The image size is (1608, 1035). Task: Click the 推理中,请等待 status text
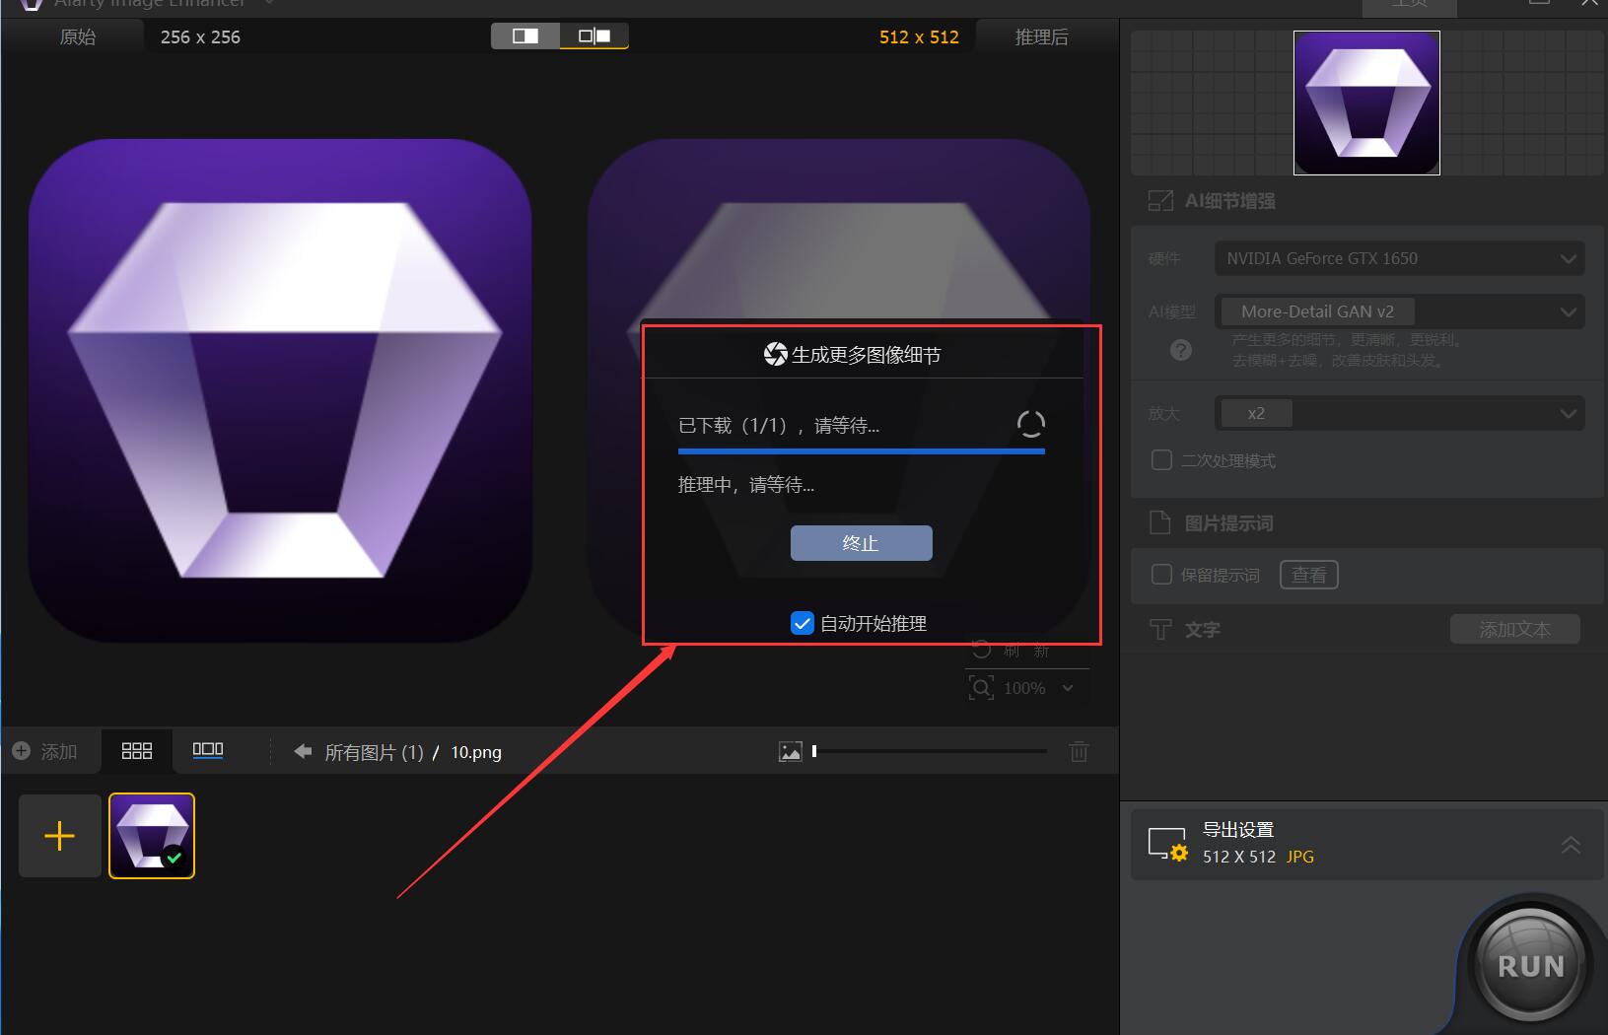746,485
